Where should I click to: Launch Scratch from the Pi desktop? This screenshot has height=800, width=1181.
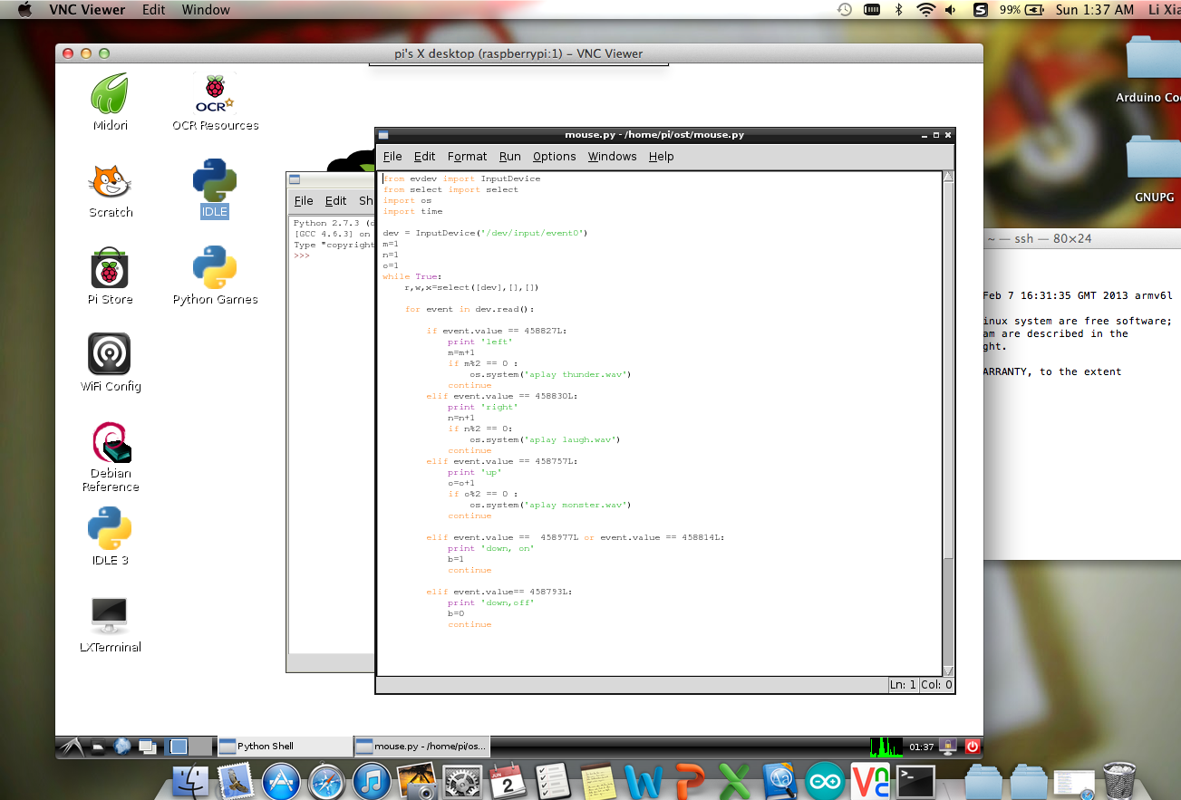point(111,182)
